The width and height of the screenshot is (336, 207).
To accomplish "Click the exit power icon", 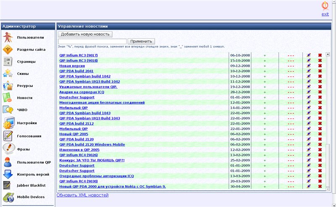I will pyautogui.click(x=325, y=5).
